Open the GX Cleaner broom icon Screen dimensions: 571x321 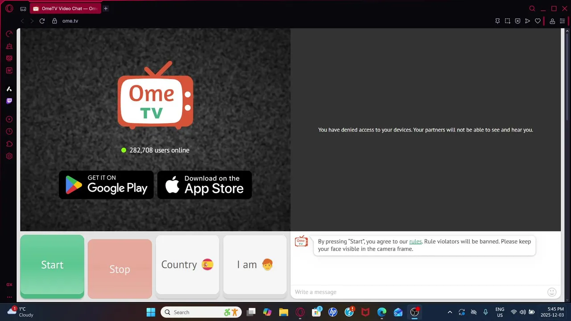tap(9, 46)
